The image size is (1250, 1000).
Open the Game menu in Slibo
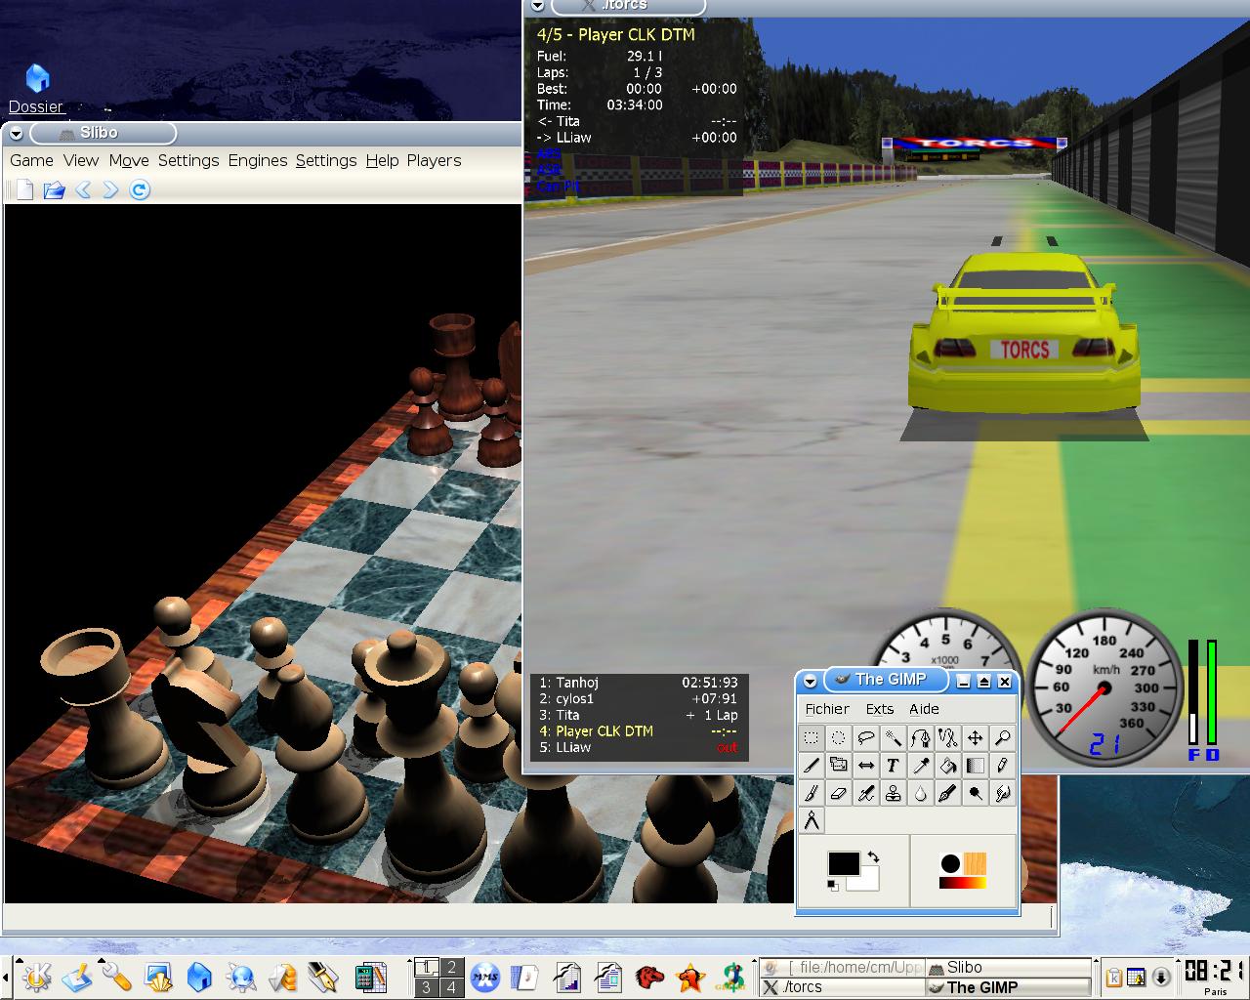(x=31, y=160)
